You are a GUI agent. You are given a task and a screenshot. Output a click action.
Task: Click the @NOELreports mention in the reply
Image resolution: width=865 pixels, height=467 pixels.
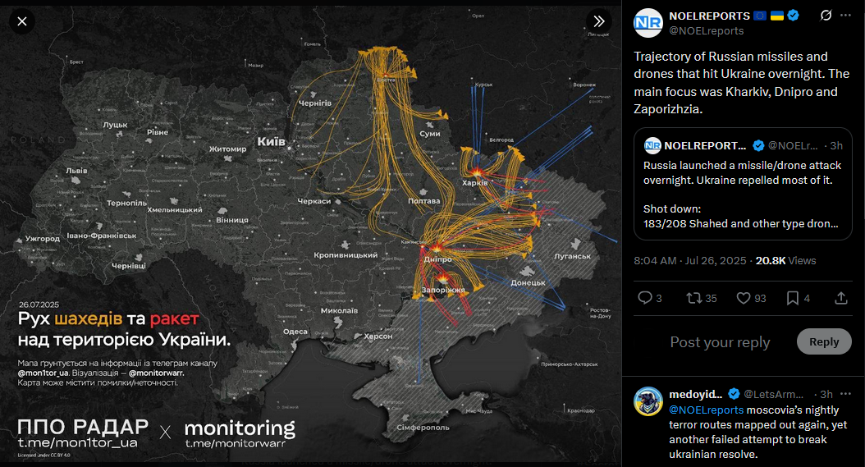click(706, 410)
